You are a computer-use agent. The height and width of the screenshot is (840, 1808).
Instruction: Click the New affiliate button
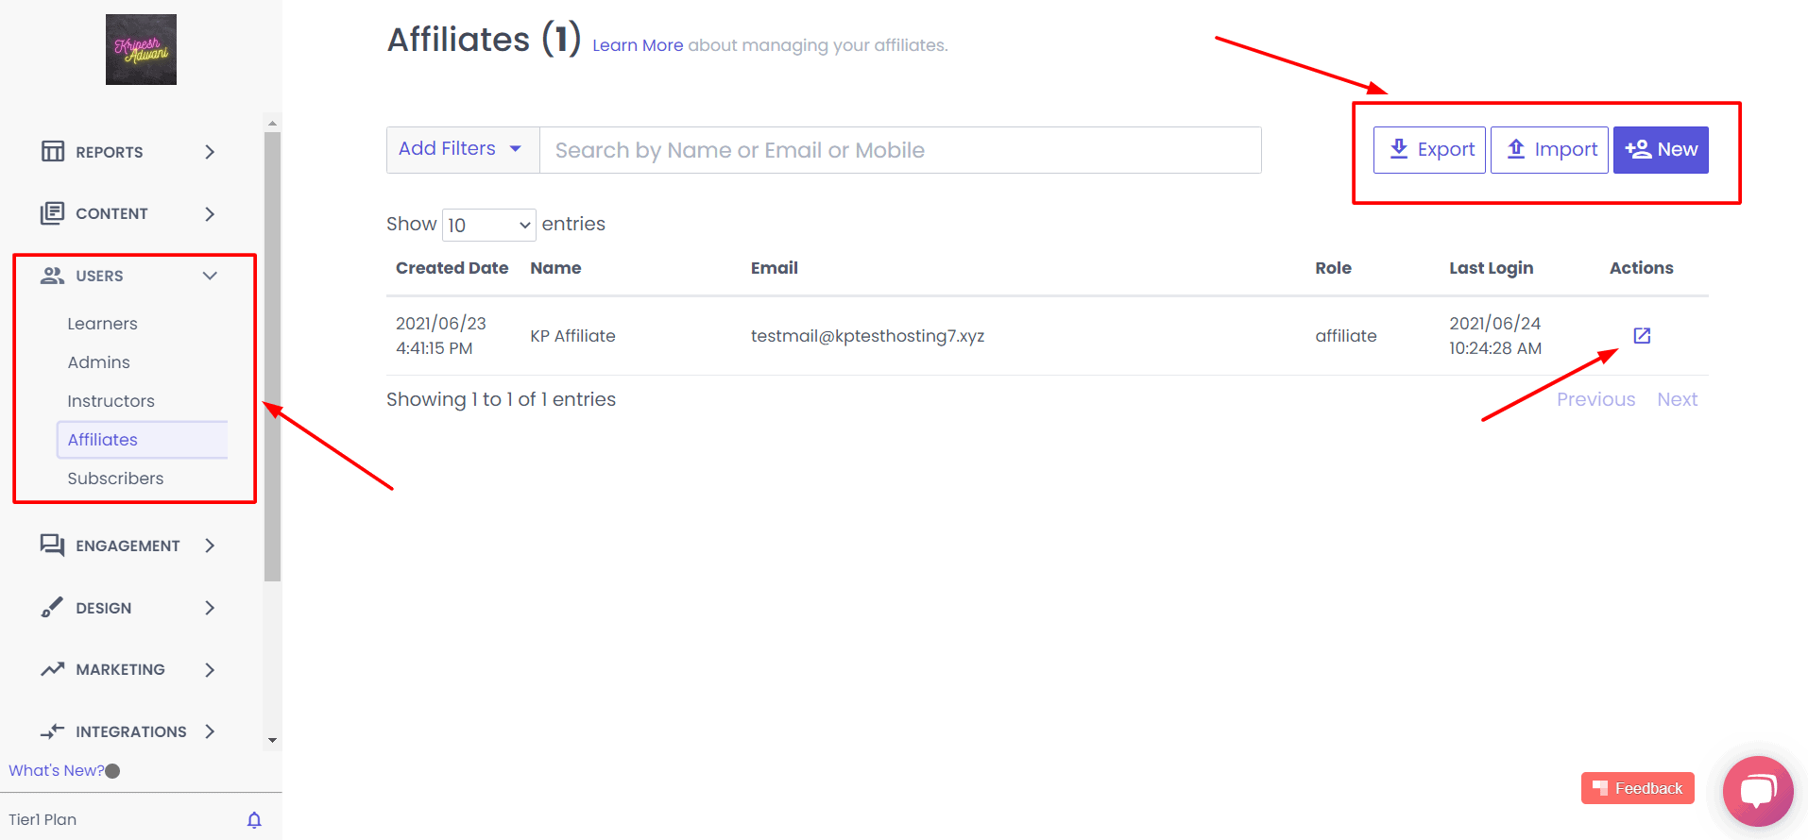1661,150
